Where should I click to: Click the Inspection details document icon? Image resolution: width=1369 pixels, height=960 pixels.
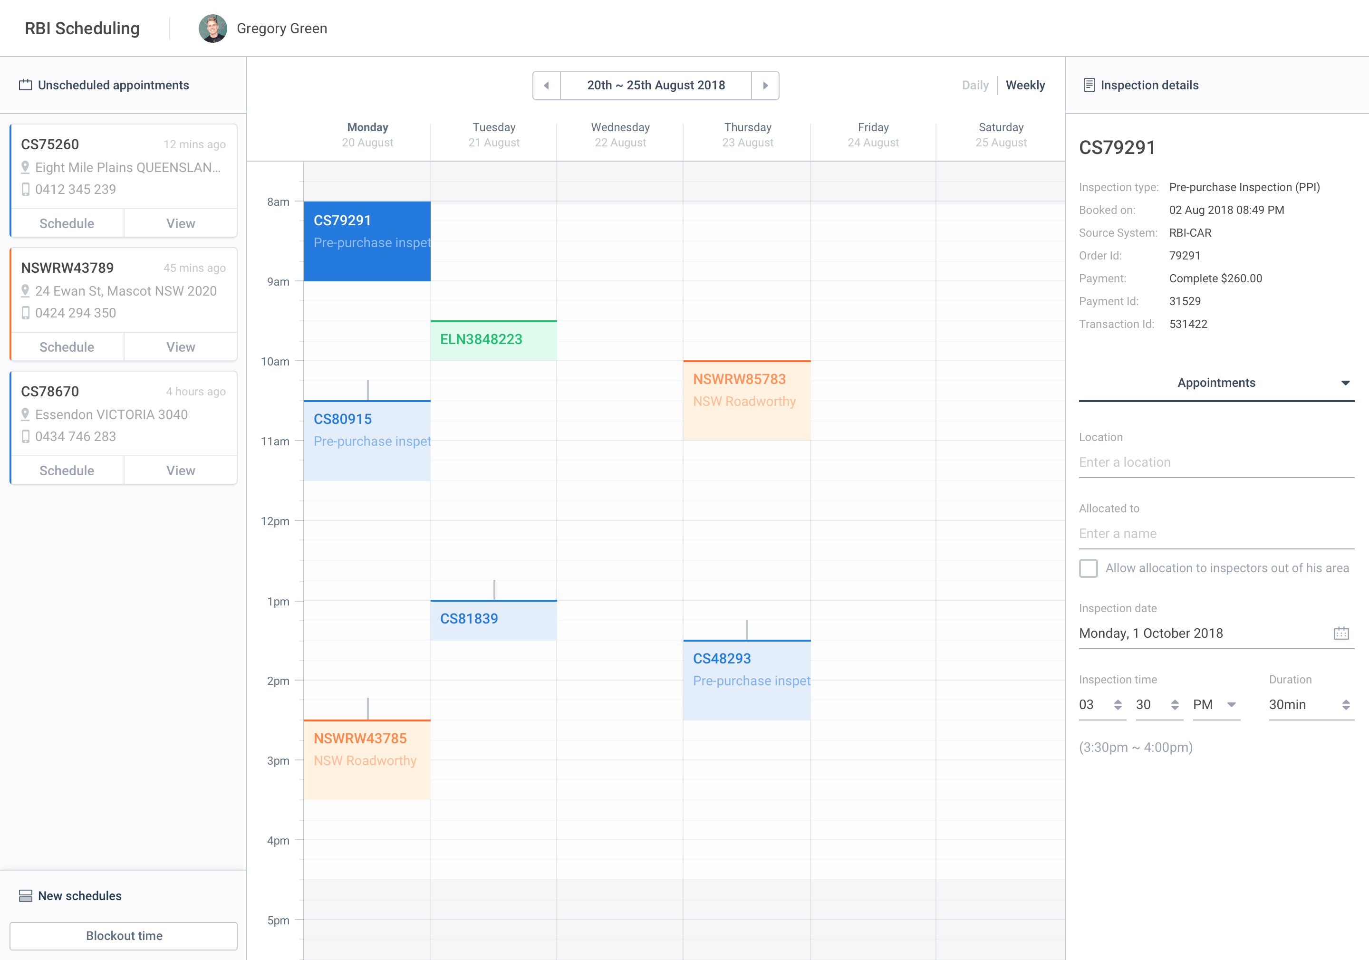pyautogui.click(x=1089, y=85)
